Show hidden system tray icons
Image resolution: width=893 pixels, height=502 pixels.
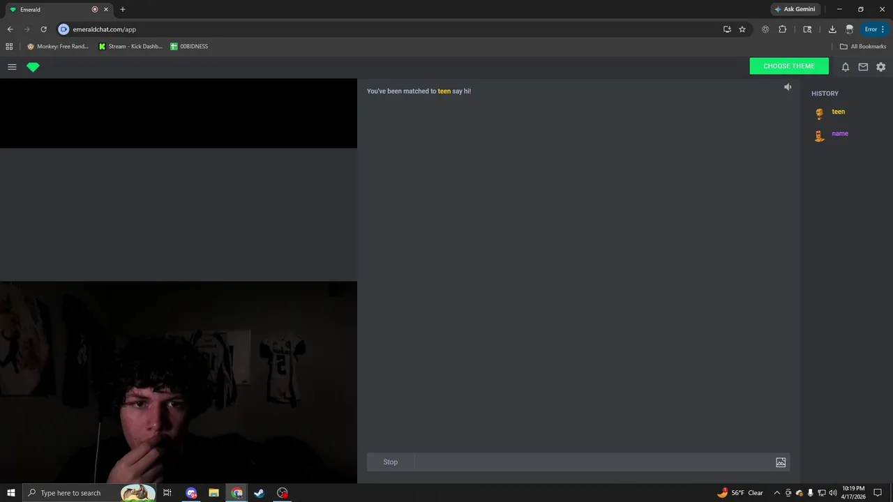click(x=777, y=493)
